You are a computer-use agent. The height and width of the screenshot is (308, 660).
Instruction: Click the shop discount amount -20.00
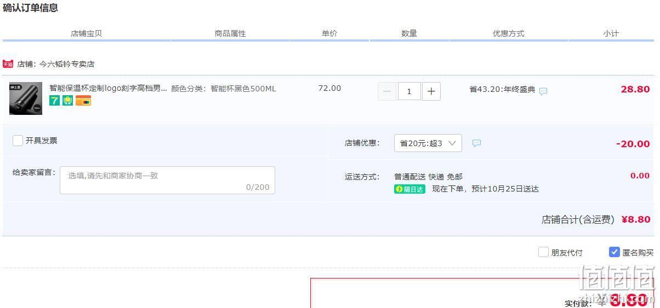(633, 144)
